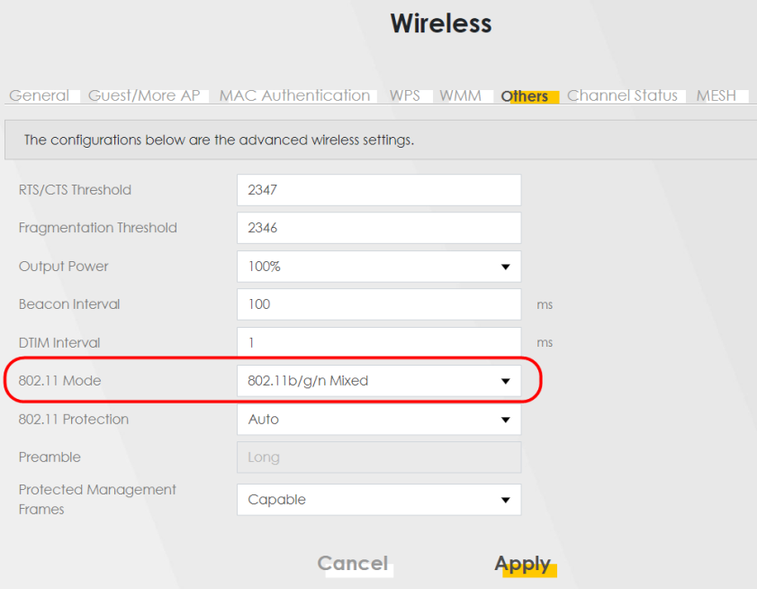Select the WMM tab
Screen dimensions: 757x589
[460, 95]
